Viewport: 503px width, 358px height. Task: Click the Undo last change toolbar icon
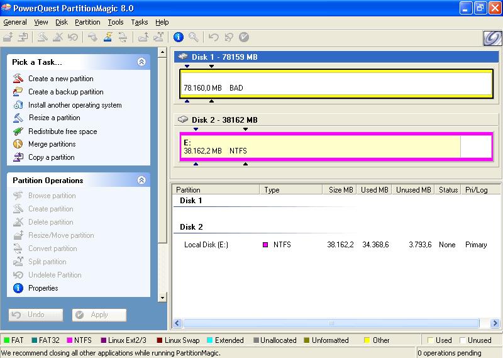pos(213,37)
